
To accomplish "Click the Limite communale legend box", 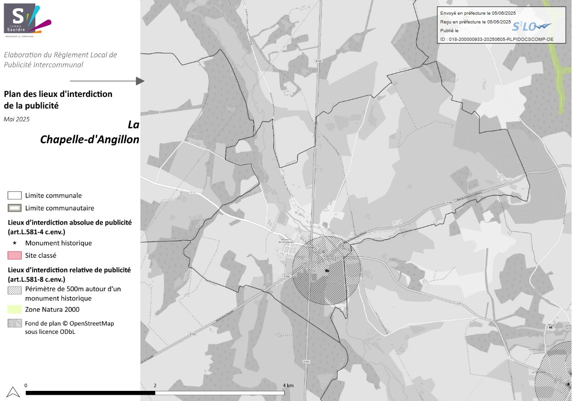I will (x=15, y=196).
